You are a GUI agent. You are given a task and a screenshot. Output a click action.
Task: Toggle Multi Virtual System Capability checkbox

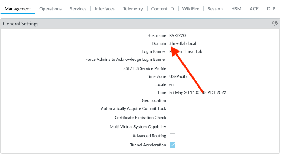click(173, 127)
